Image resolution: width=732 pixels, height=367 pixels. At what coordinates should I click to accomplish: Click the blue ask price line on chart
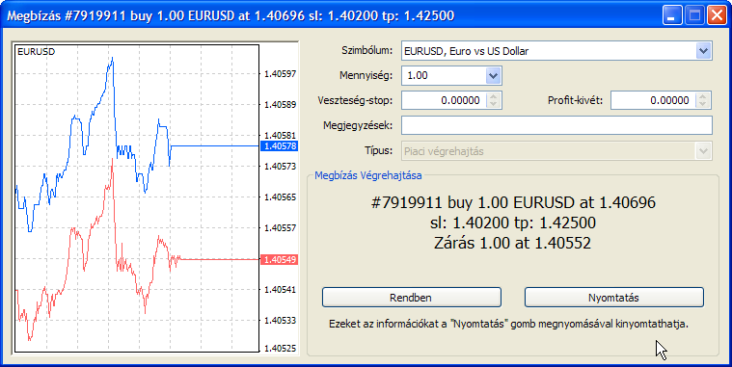pyautogui.click(x=215, y=146)
